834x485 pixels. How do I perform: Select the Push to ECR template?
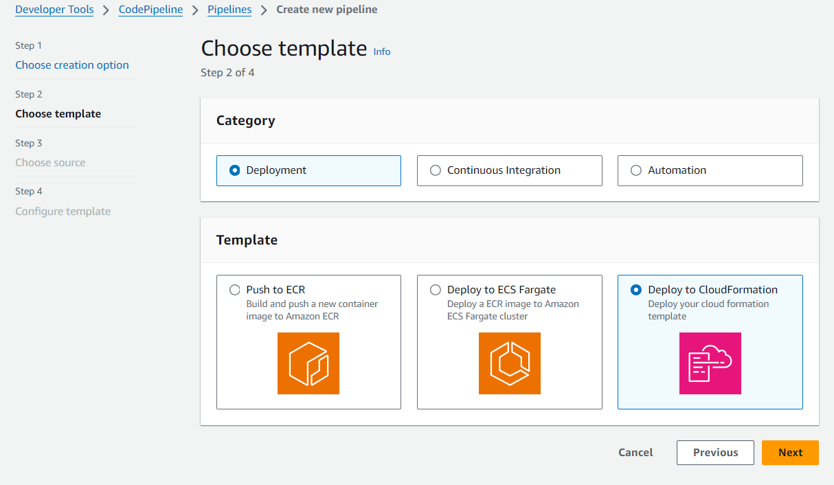tap(235, 290)
